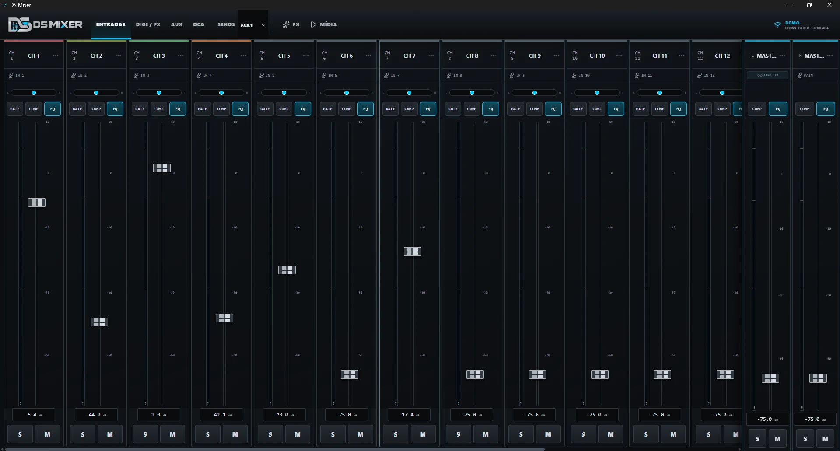Click the COMP button on Master L

pyautogui.click(x=757, y=109)
